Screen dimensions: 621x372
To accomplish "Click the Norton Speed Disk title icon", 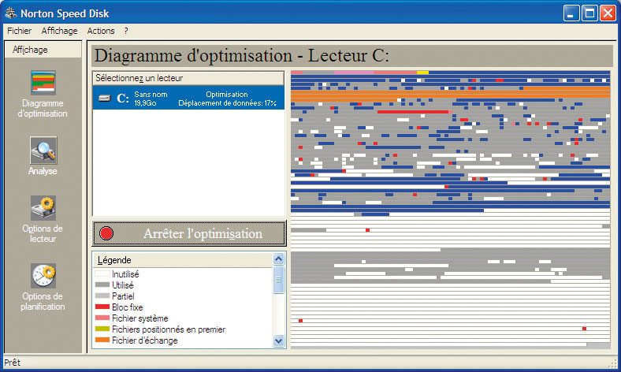I will click(x=11, y=13).
